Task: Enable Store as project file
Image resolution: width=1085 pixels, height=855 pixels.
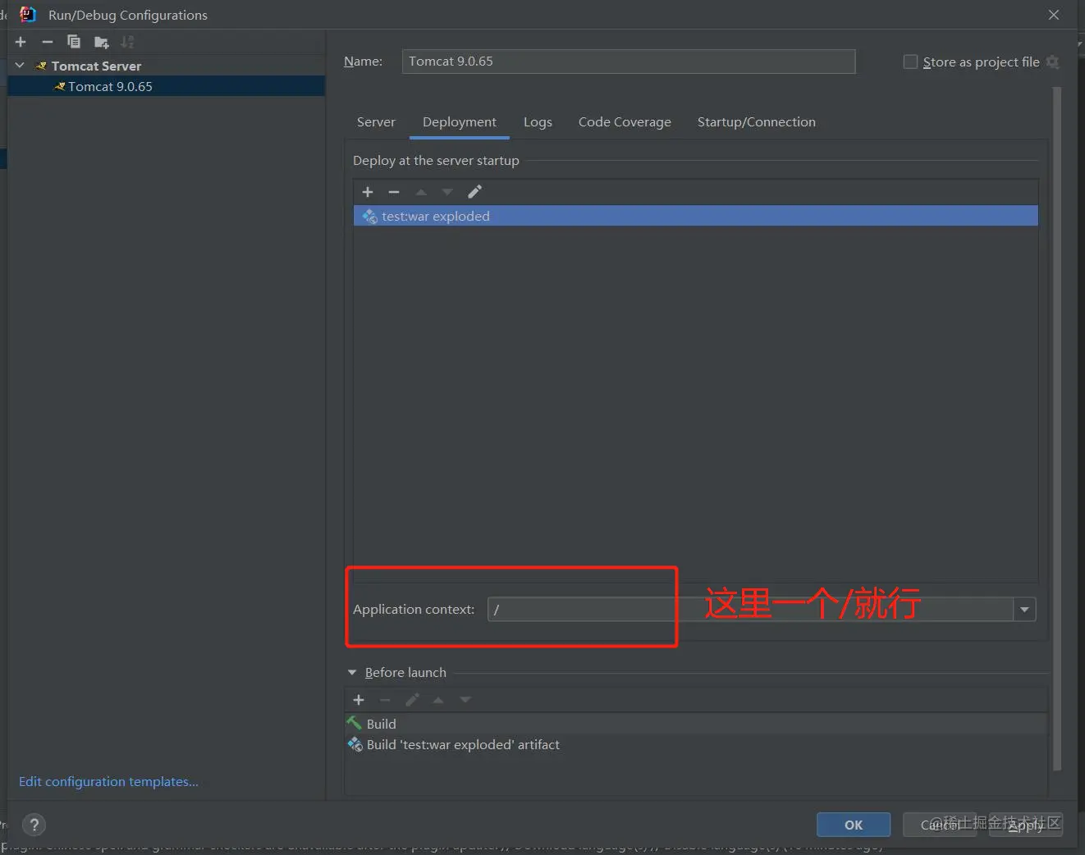Action: pyautogui.click(x=910, y=62)
